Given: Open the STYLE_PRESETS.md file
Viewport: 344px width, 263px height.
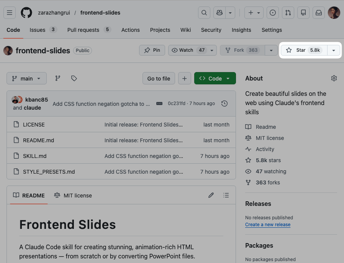Looking at the screenshot, I should tap(49, 172).
